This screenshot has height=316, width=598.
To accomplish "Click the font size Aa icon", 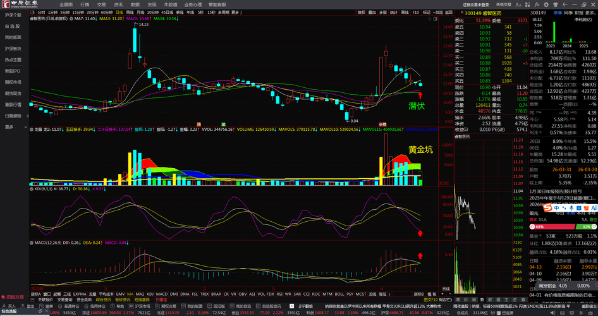I will [518, 5].
